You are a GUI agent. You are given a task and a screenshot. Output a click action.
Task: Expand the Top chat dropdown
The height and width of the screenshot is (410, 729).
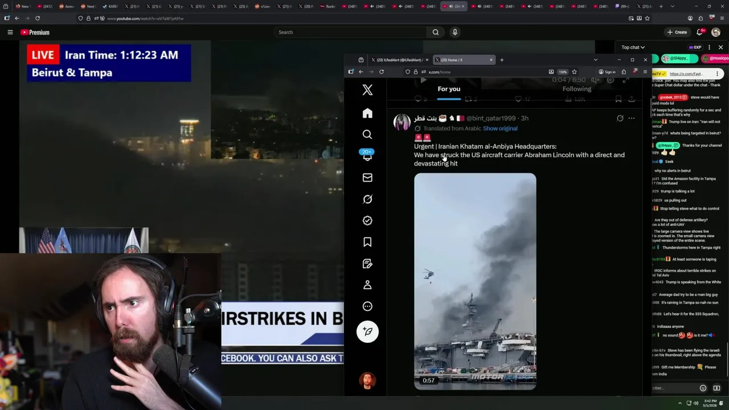point(633,47)
